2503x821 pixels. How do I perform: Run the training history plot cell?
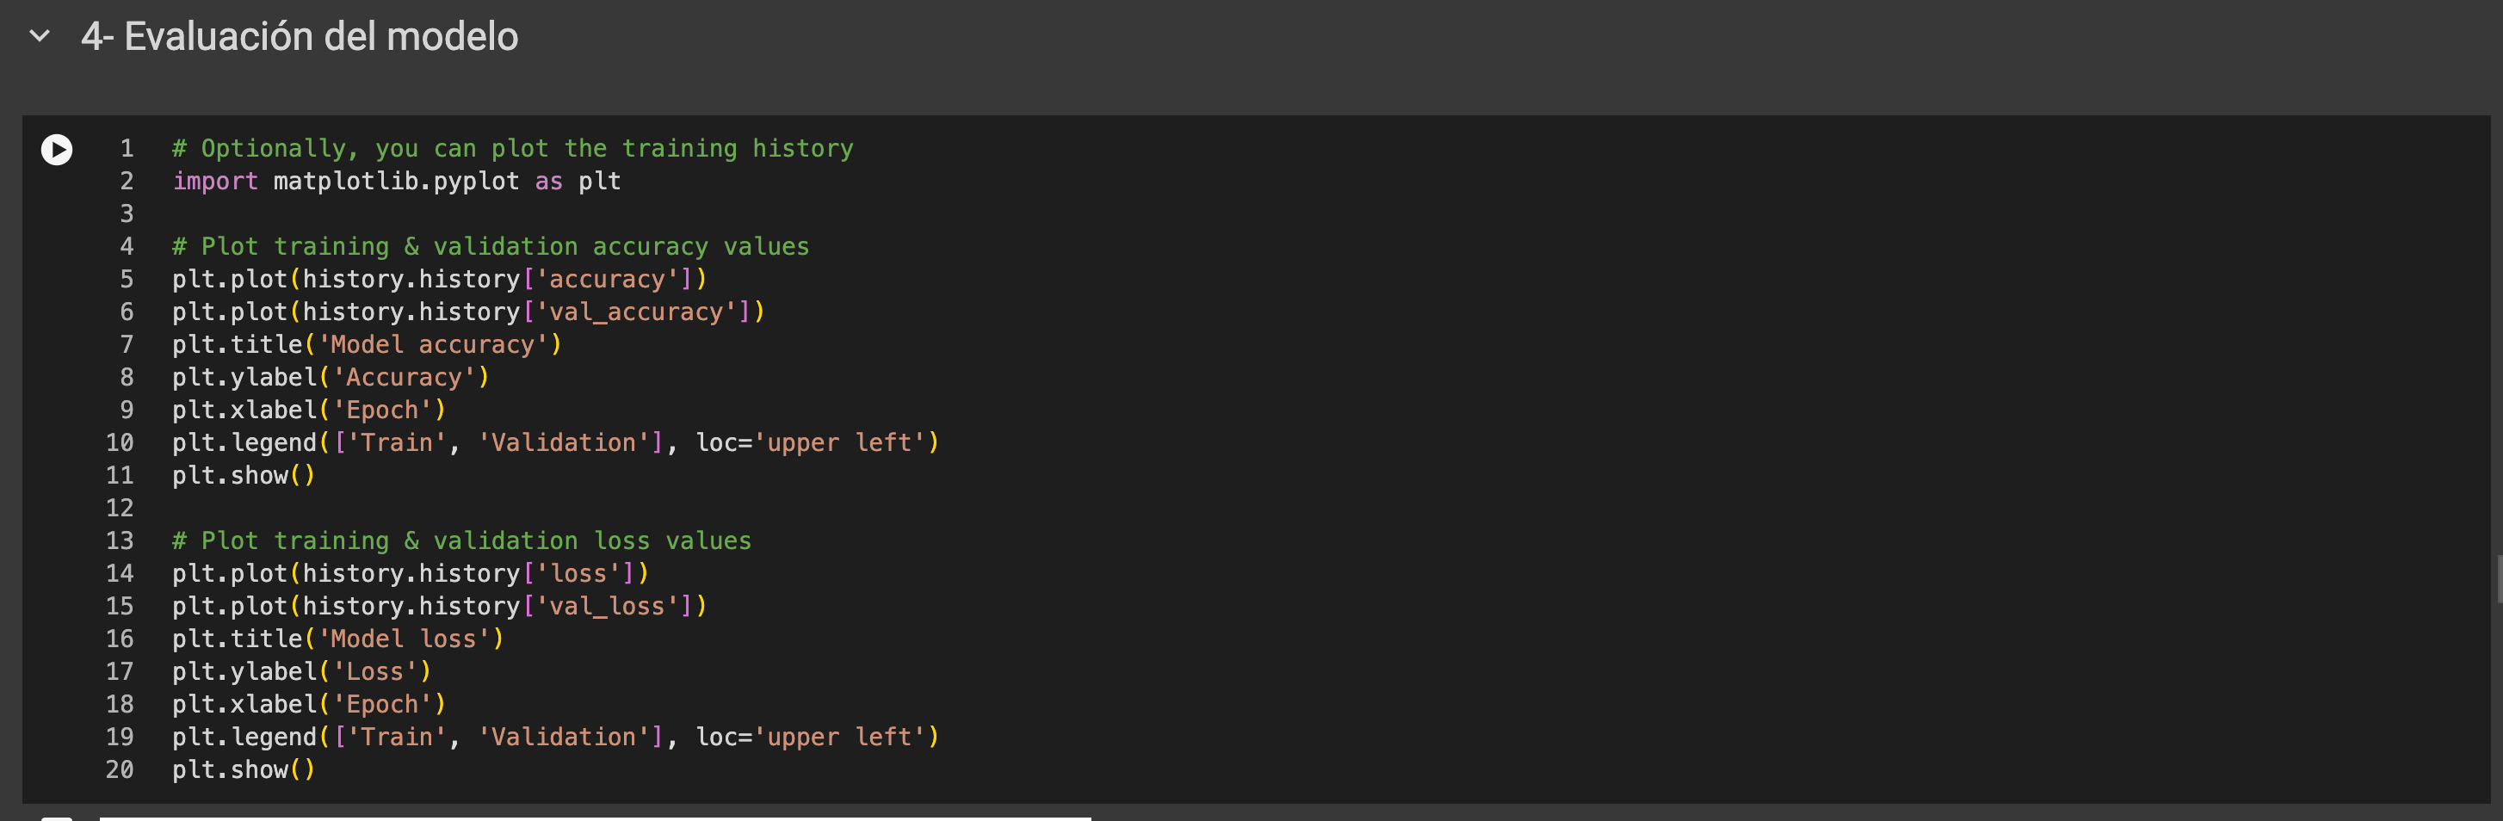pos(56,150)
